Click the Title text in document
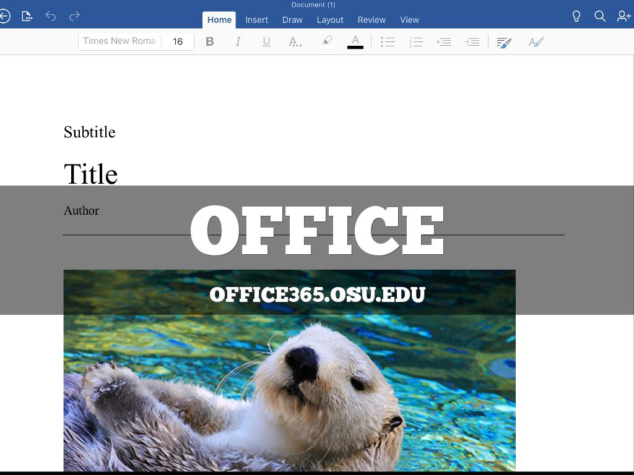This screenshot has height=475, width=634. (x=90, y=174)
